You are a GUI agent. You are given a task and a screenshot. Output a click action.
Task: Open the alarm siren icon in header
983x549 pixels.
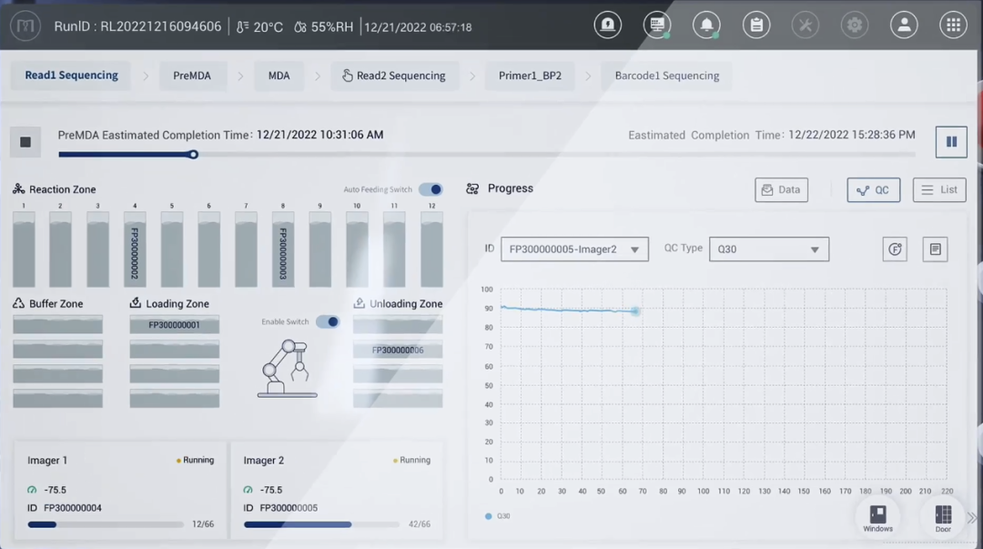608,25
